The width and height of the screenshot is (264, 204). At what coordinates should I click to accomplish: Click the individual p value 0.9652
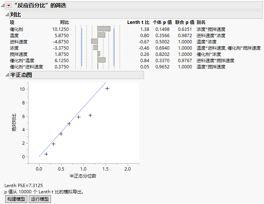(162, 67)
